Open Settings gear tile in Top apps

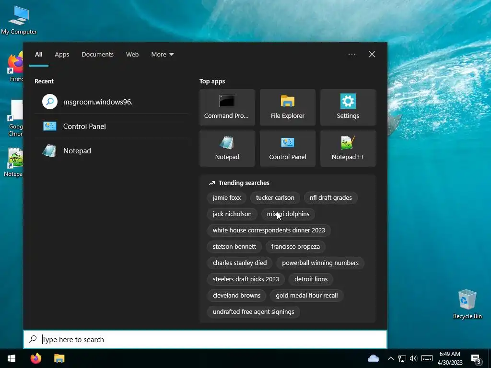point(348,107)
